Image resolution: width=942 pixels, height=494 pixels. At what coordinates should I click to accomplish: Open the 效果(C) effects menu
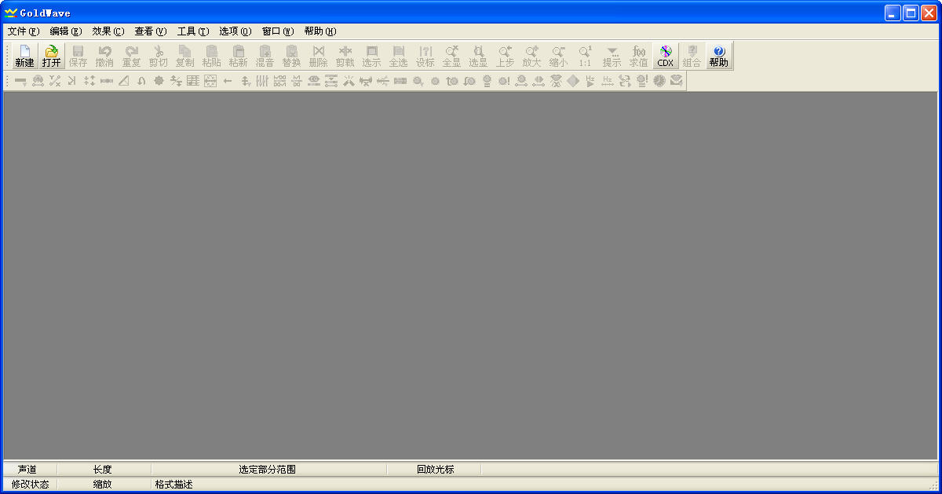click(108, 31)
